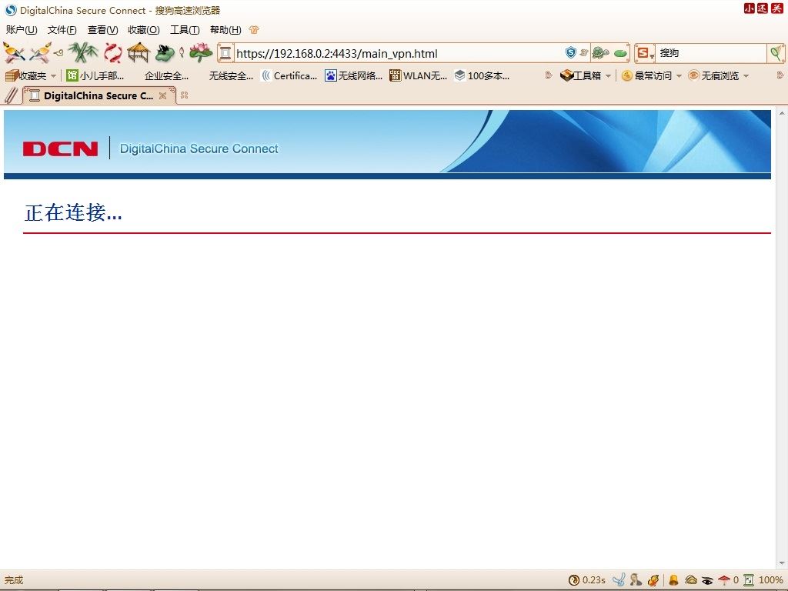Click the 搜狗 search input box
Image resolution: width=788 pixels, height=591 pixels.
click(711, 53)
